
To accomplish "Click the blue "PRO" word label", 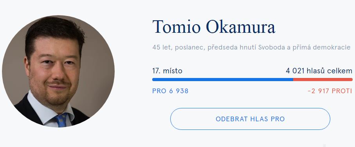I will (x=159, y=91).
